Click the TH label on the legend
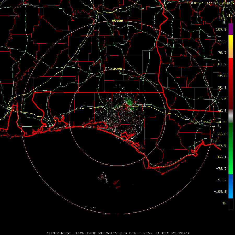 (224, 203)
